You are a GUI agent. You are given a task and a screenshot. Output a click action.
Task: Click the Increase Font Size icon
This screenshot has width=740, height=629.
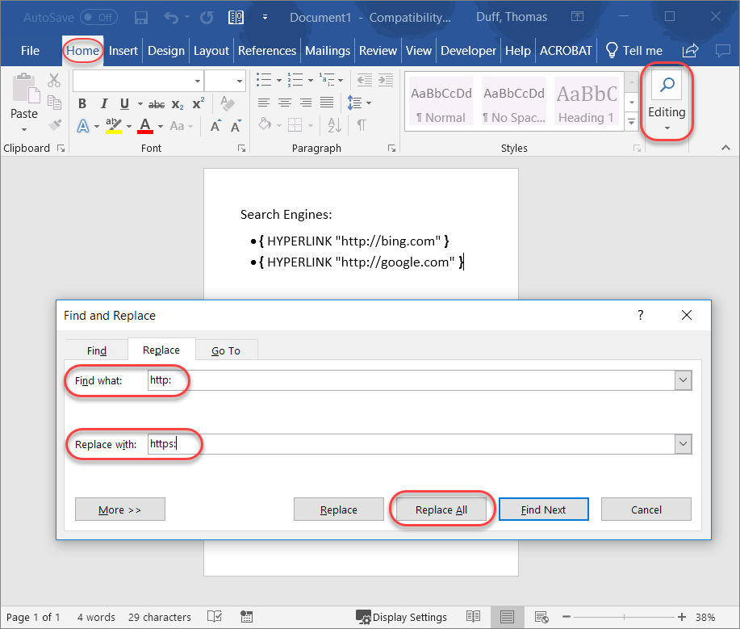[x=215, y=125]
